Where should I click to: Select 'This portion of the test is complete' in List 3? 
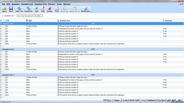point(92,95)
